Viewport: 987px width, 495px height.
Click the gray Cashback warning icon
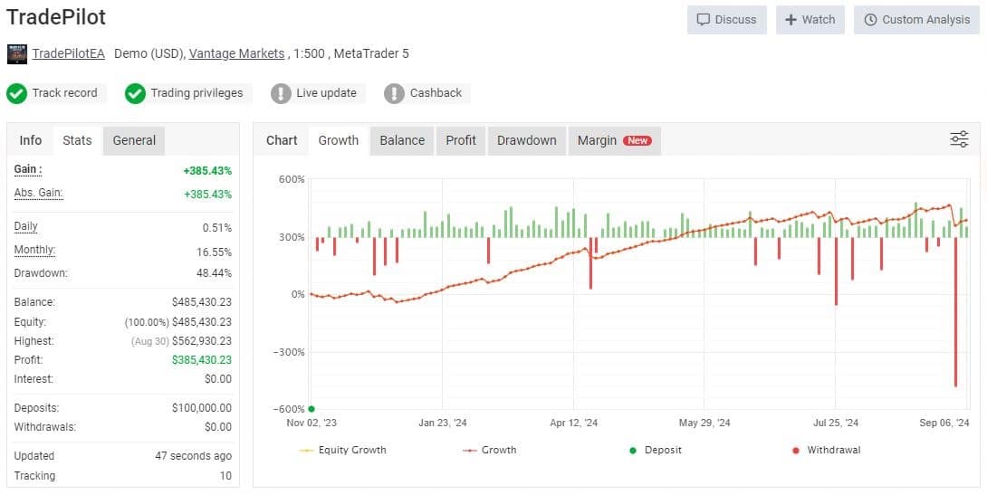pos(394,94)
